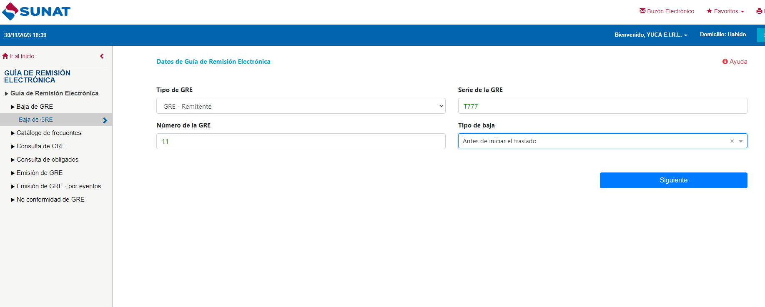The height and width of the screenshot is (307, 765).
Task: Expand Consulta de GRE menu item
Action: click(x=40, y=146)
